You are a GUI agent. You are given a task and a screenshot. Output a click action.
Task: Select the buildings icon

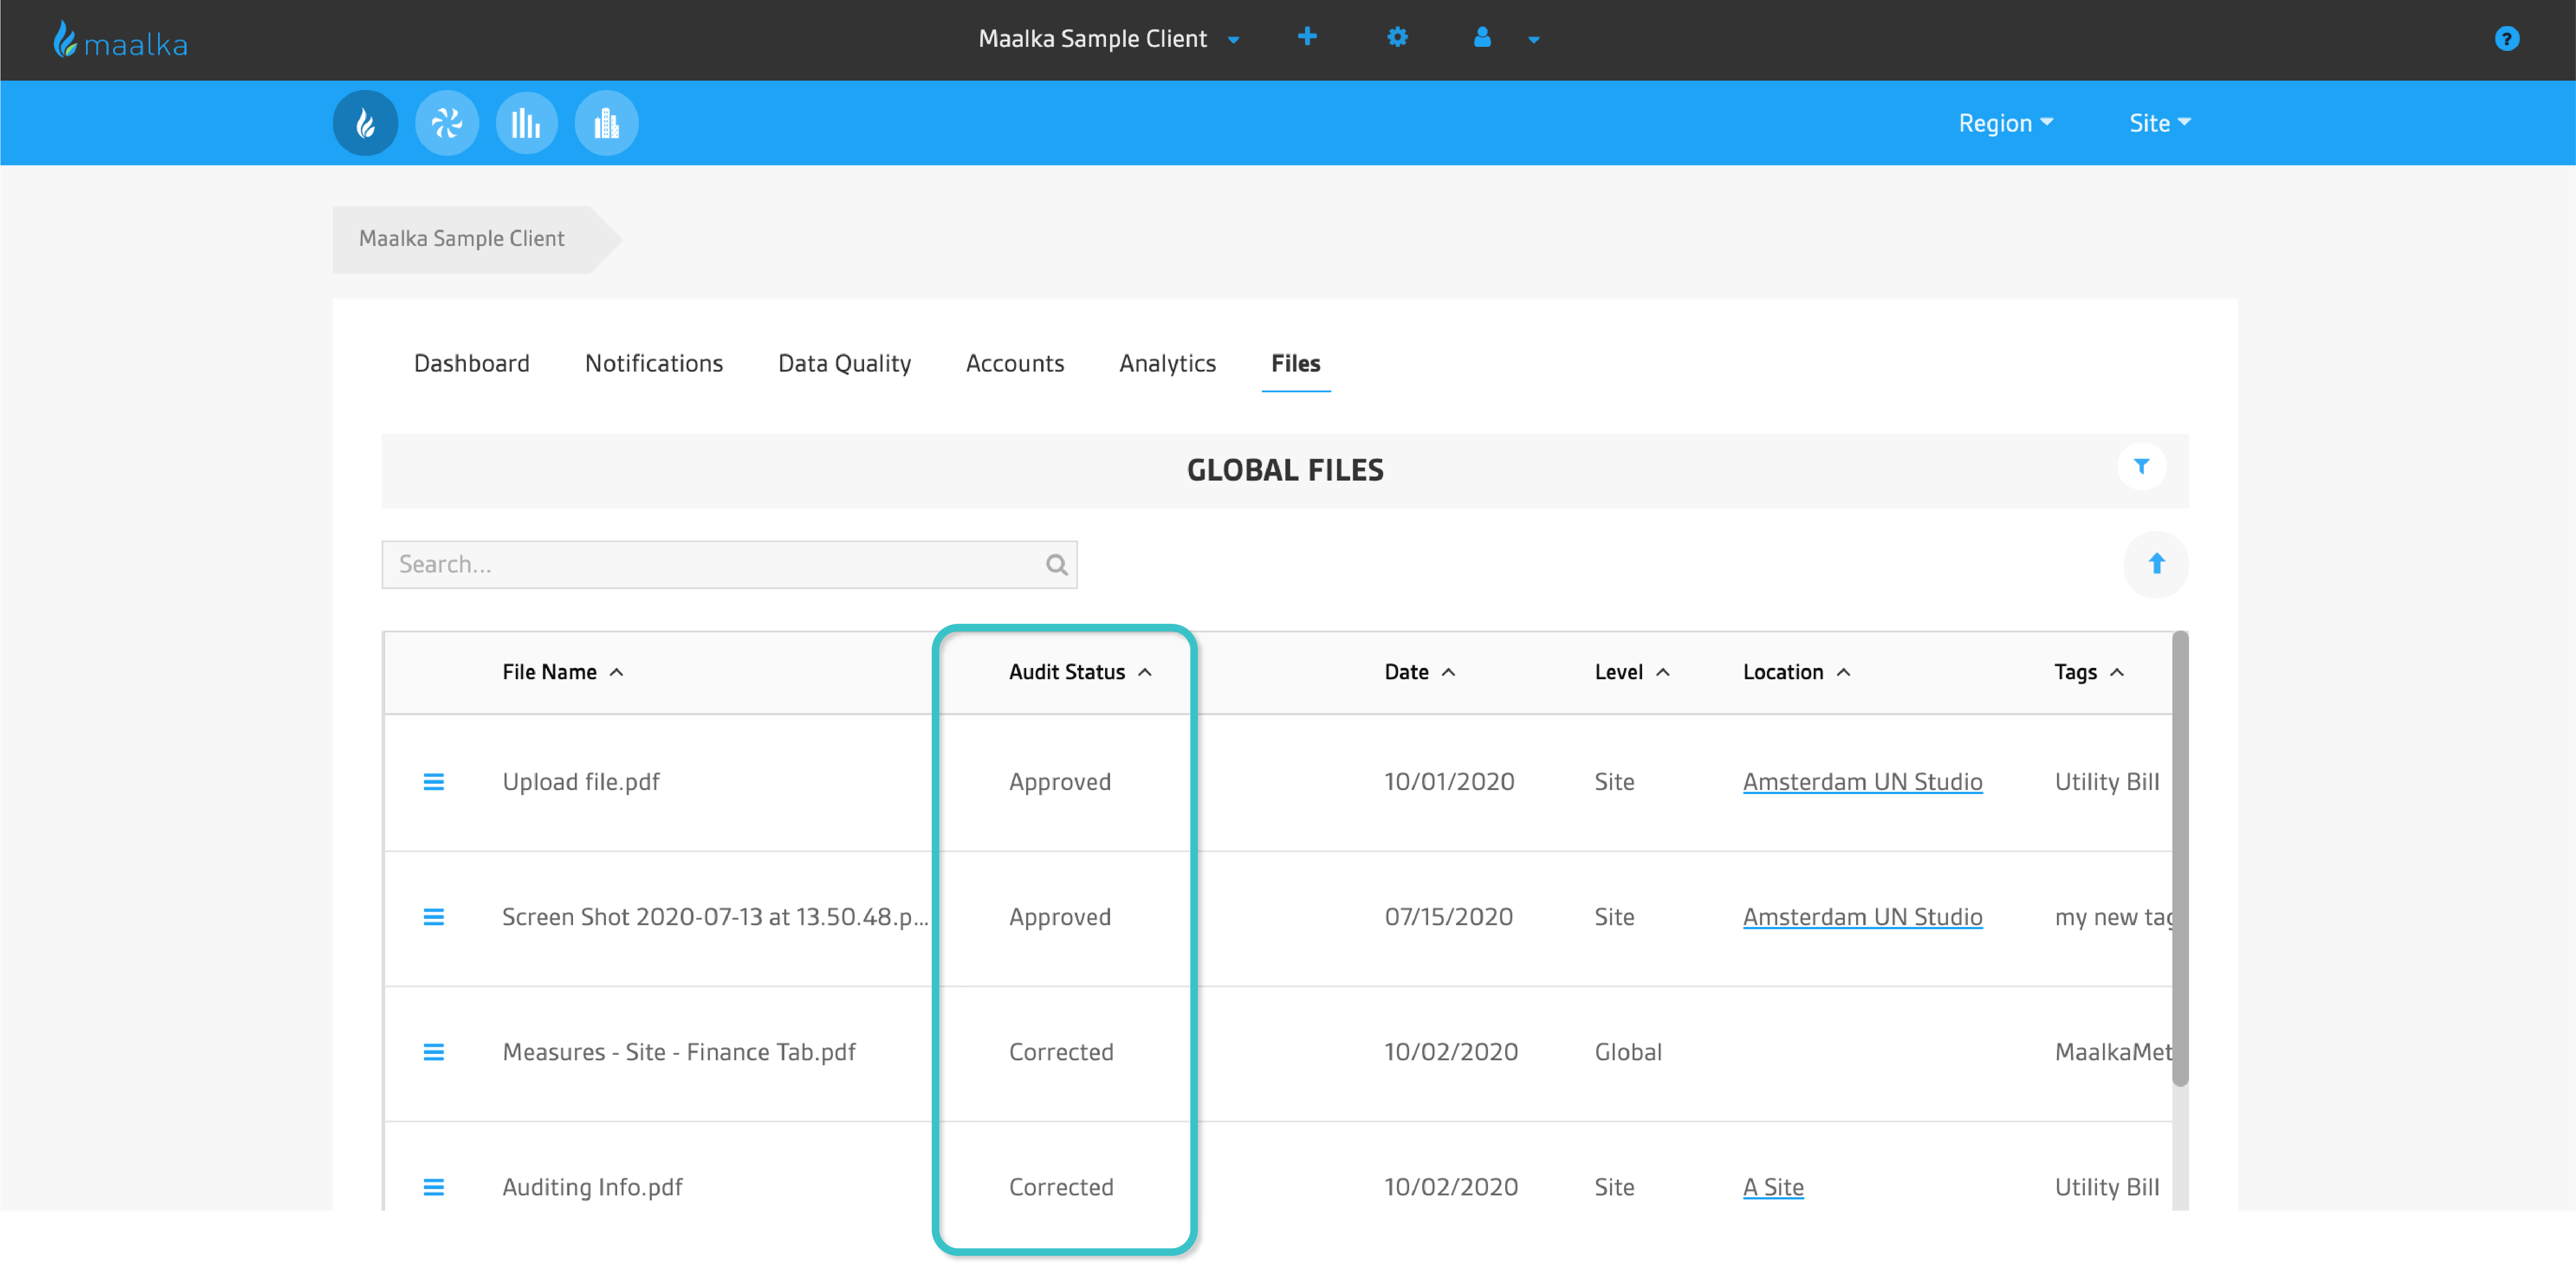tap(606, 123)
